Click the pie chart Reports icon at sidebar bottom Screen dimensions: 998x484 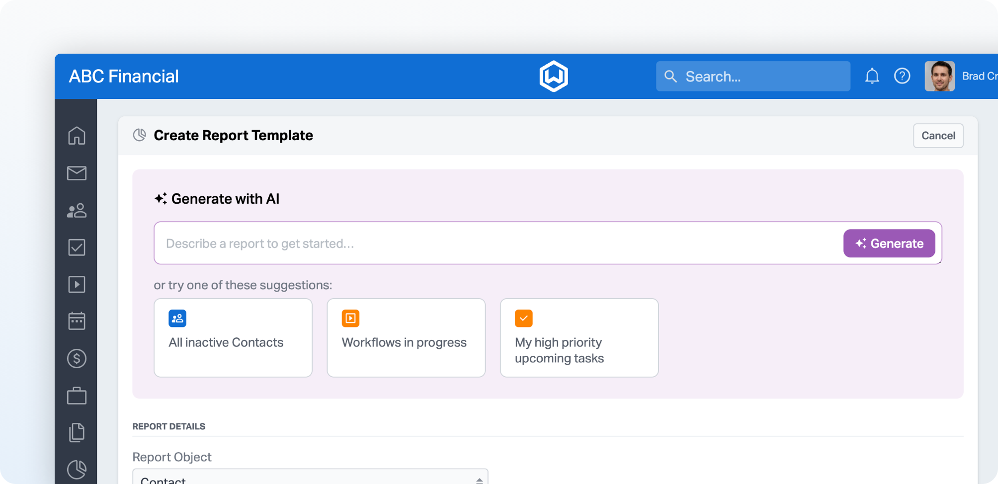(x=76, y=469)
